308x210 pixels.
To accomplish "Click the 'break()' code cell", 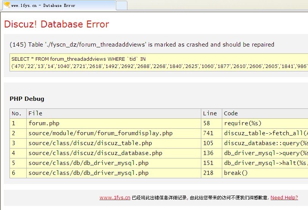I will pyautogui.click(x=265, y=173).
